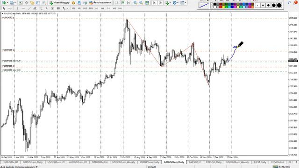Viewport: 299px width, 168px height.
Task: Click the Новый ордер button
Action: point(59,3)
